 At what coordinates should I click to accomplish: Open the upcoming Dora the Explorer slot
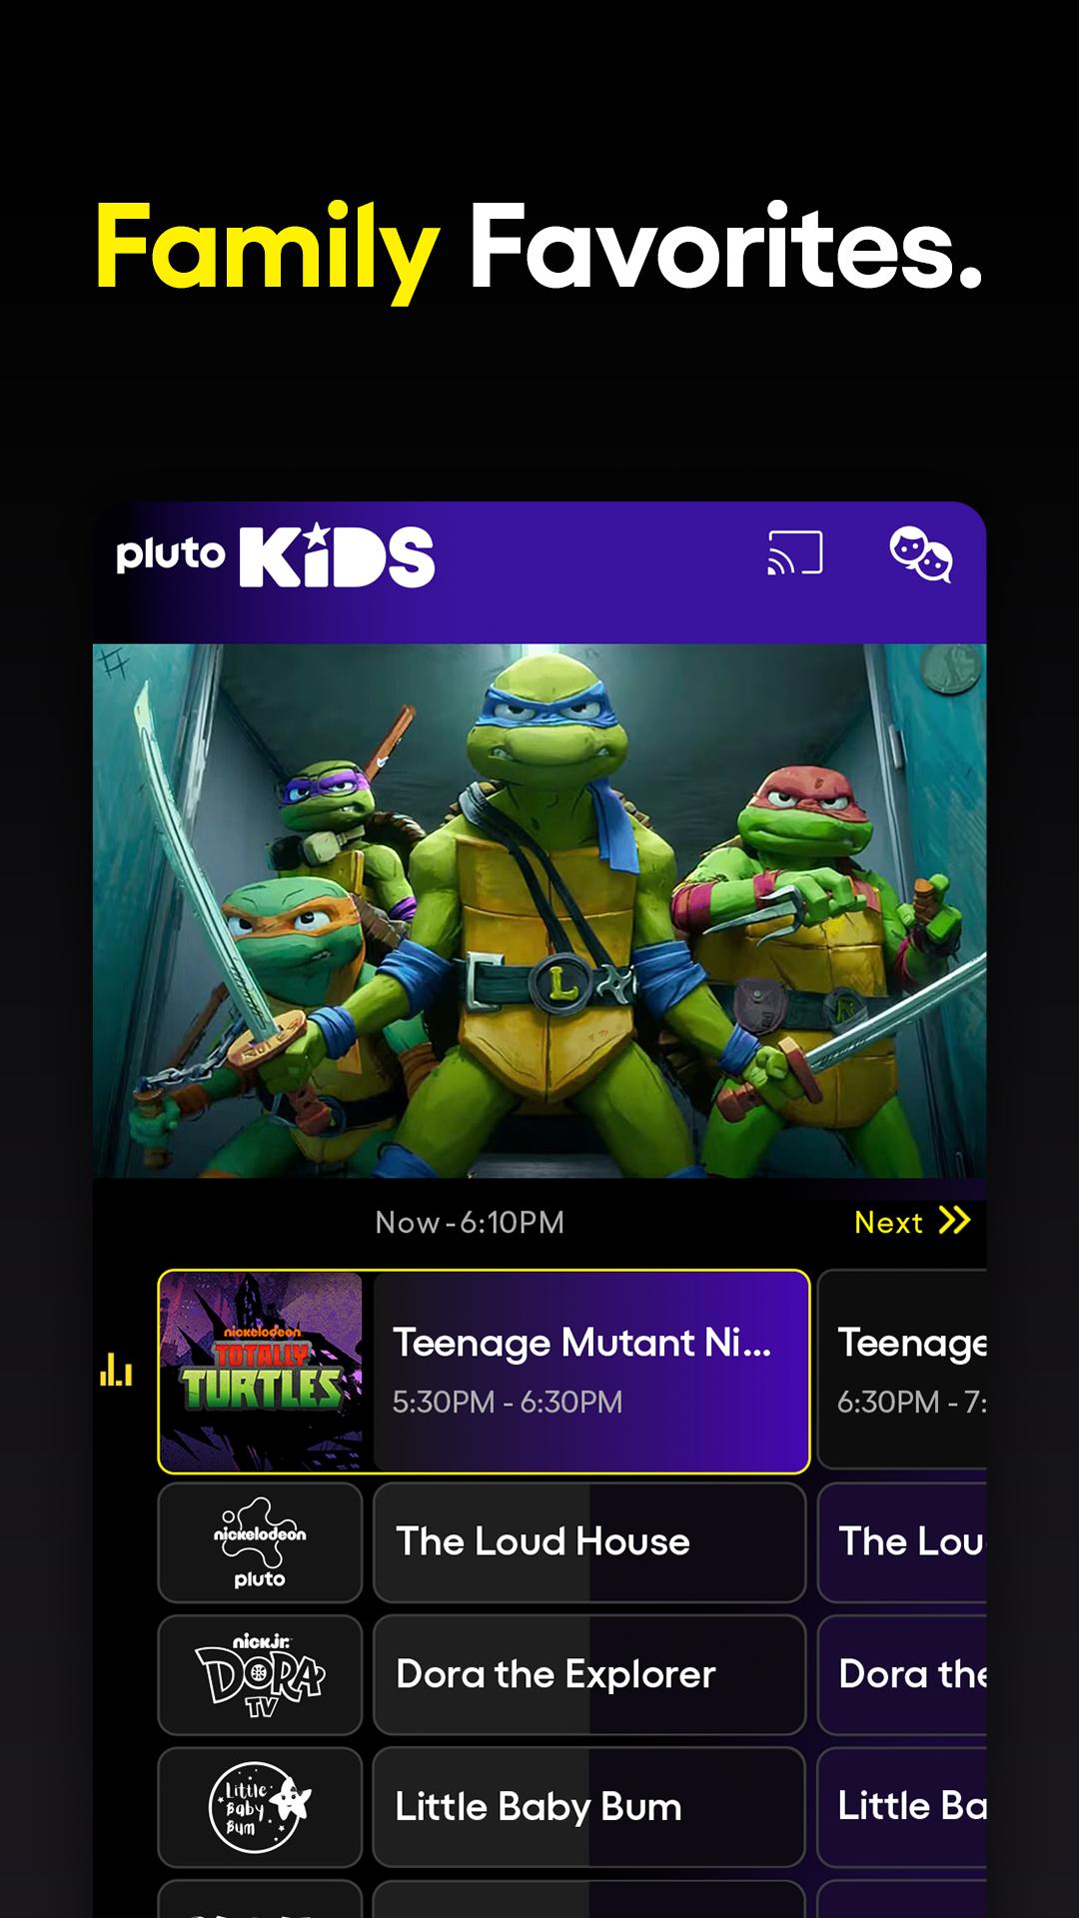(902, 1675)
